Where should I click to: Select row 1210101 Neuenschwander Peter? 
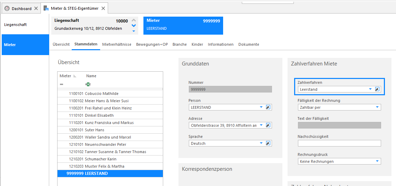[x=110, y=145]
